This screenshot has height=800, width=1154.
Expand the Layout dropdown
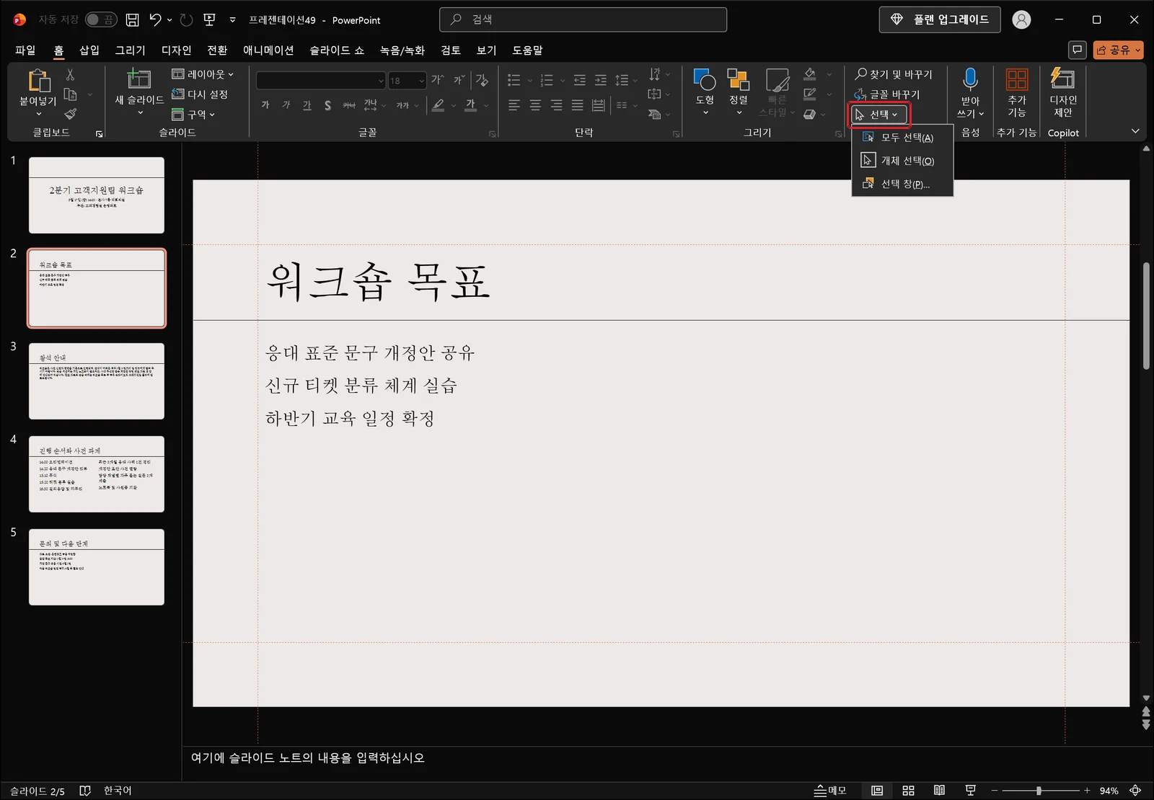pos(203,74)
